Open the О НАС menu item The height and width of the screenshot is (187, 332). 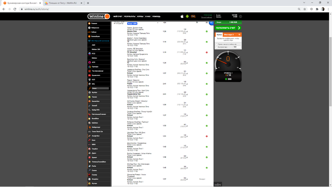[x=148, y=17]
